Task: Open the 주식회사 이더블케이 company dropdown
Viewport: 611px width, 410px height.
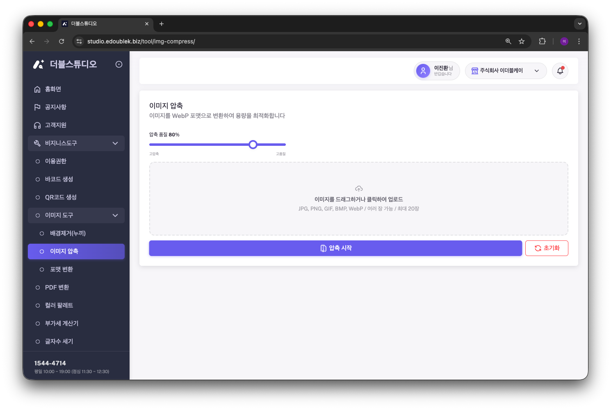Action: [506, 71]
